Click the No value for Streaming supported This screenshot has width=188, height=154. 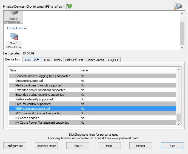click(x=82, y=81)
